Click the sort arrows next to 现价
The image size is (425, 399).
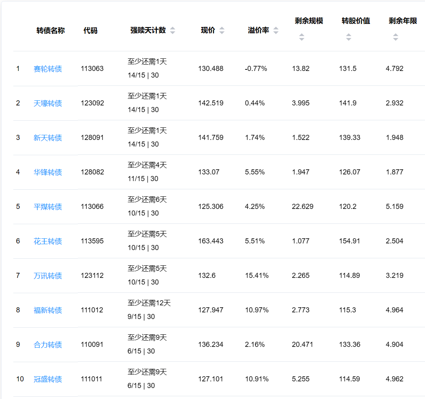pyautogui.click(x=222, y=31)
